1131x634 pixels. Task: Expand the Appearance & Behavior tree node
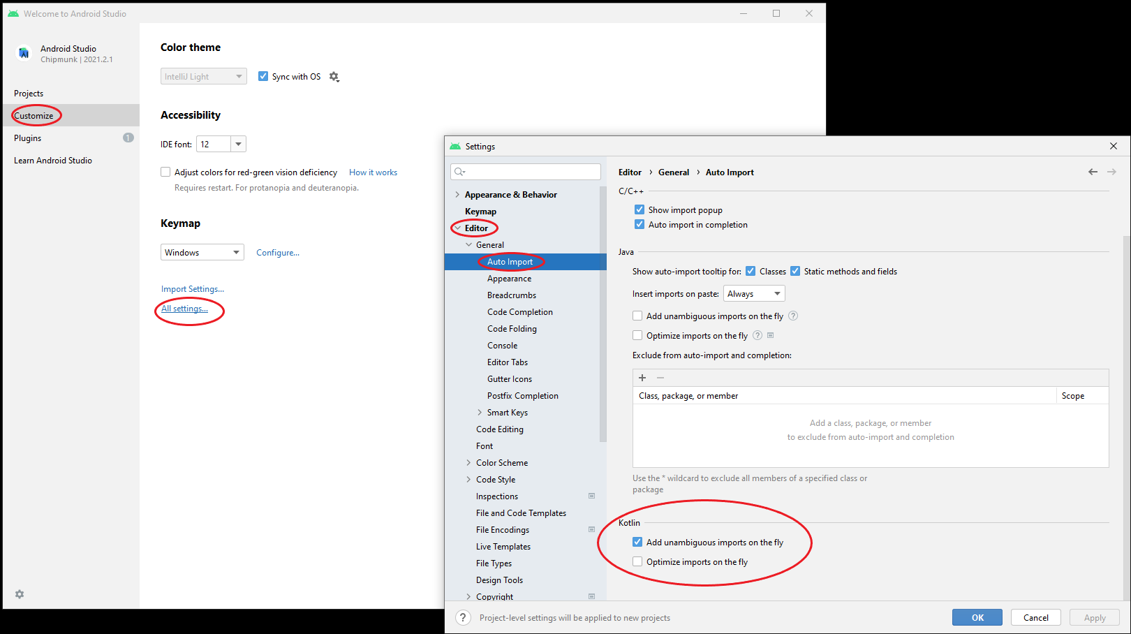[x=457, y=195]
